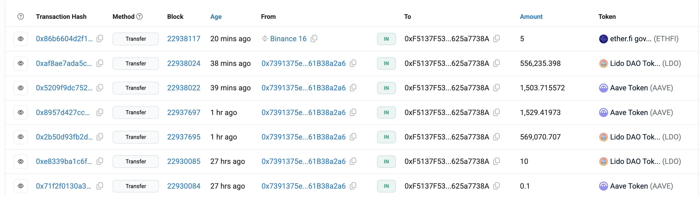Copy To address in 10 LDO row
Viewport: 699px width, 197px height.
[x=497, y=161]
